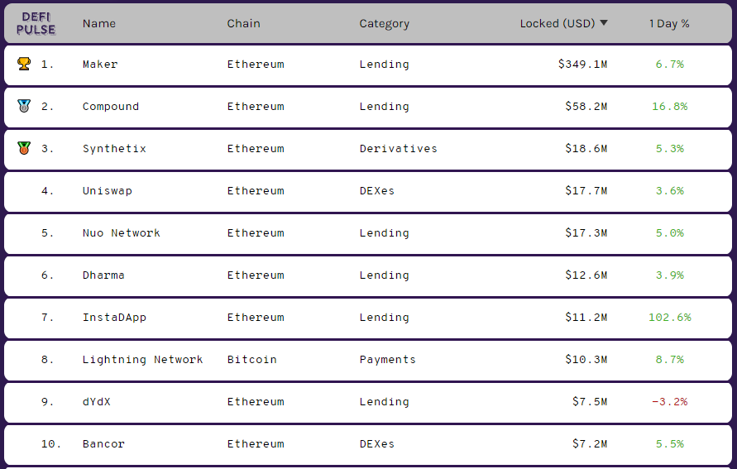Select the Synthetix entry
The width and height of the screenshot is (737, 469).
click(x=368, y=150)
